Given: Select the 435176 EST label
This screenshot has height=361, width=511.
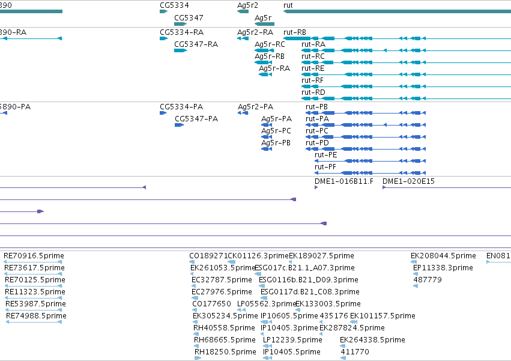Looking at the screenshot, I should point(334,316).
